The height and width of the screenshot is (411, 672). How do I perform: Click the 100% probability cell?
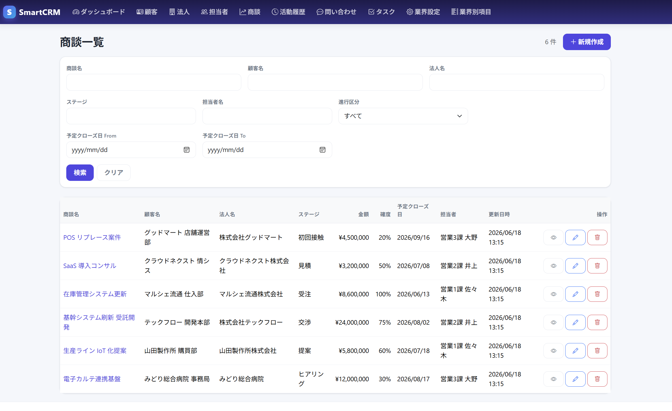(383, 294)
